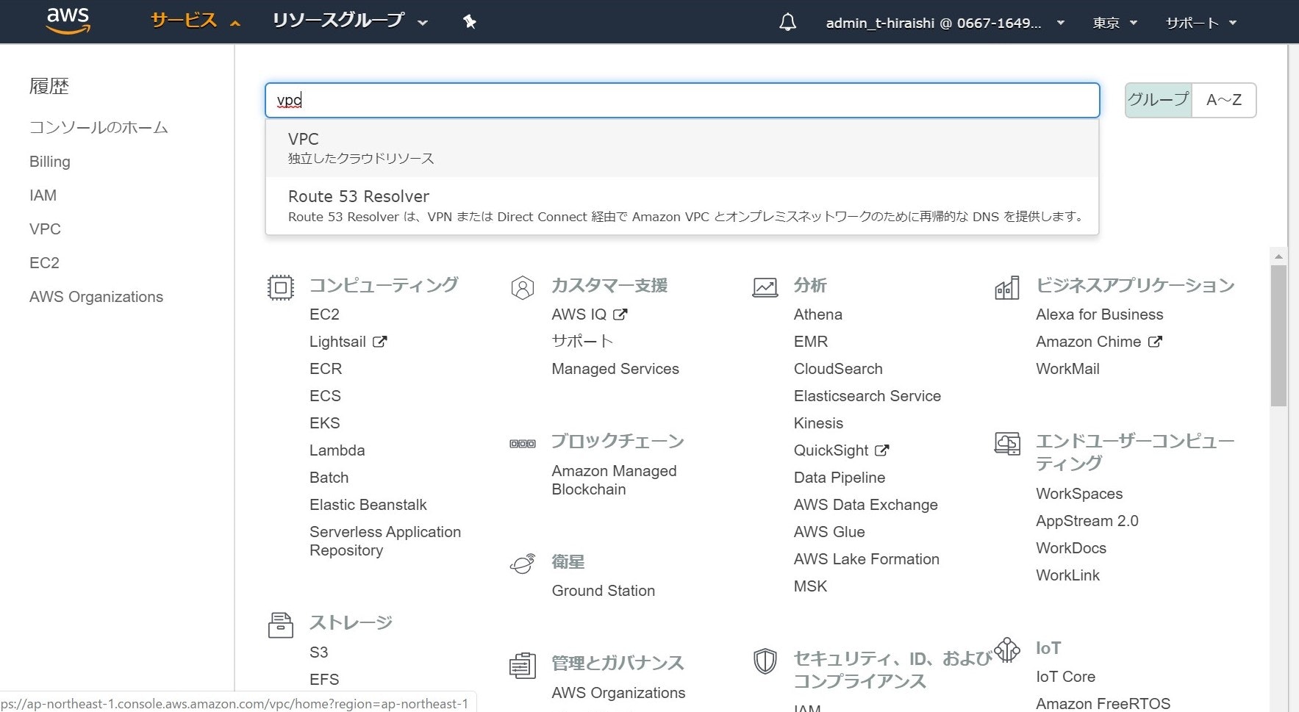
Task: Select VPC from search suggestions
Action: tap(682, 148)
